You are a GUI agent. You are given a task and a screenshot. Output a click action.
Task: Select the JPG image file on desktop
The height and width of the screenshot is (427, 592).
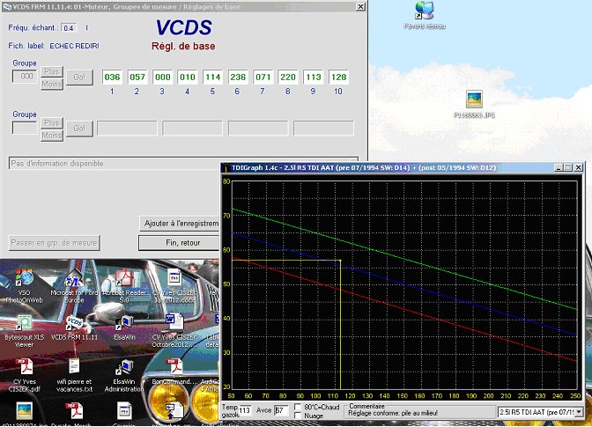tap(474, 99)
